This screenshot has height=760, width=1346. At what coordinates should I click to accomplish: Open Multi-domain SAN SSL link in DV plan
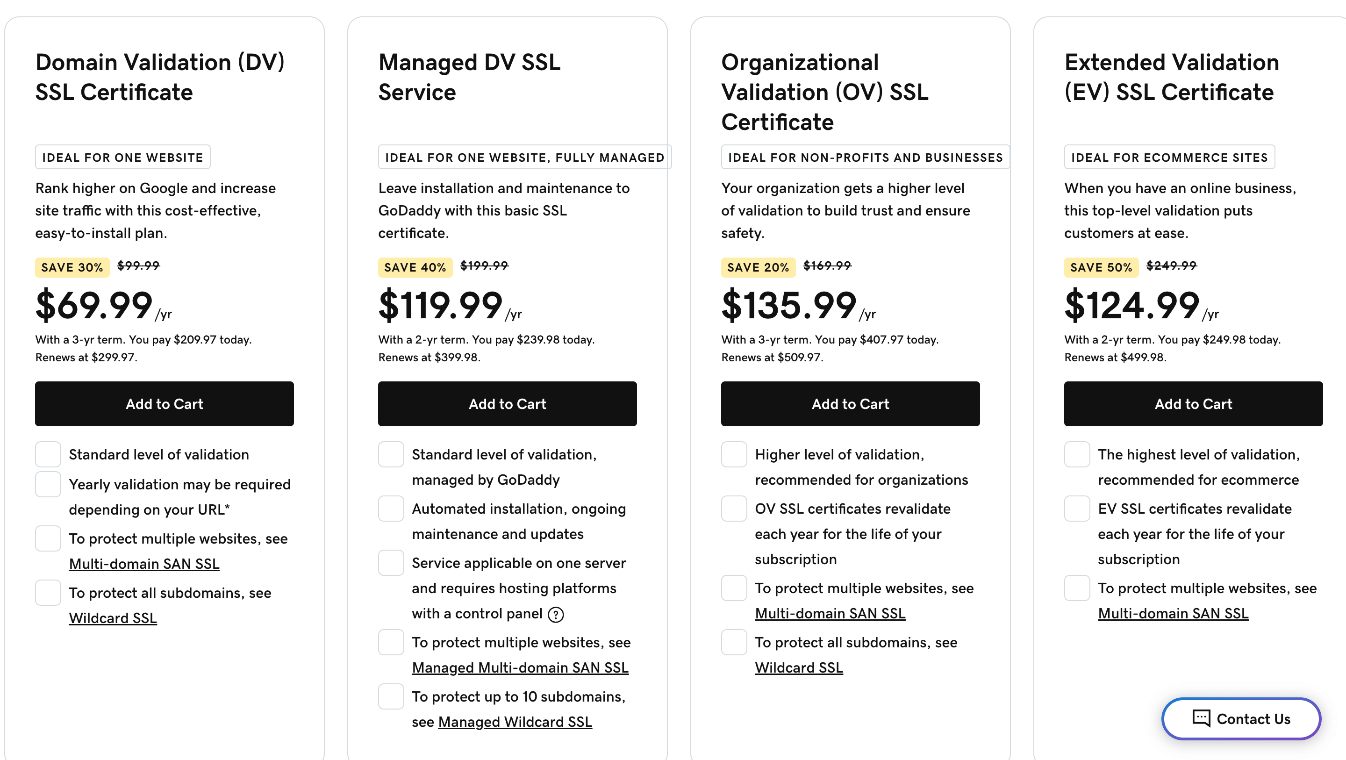[x=144, y=564]
